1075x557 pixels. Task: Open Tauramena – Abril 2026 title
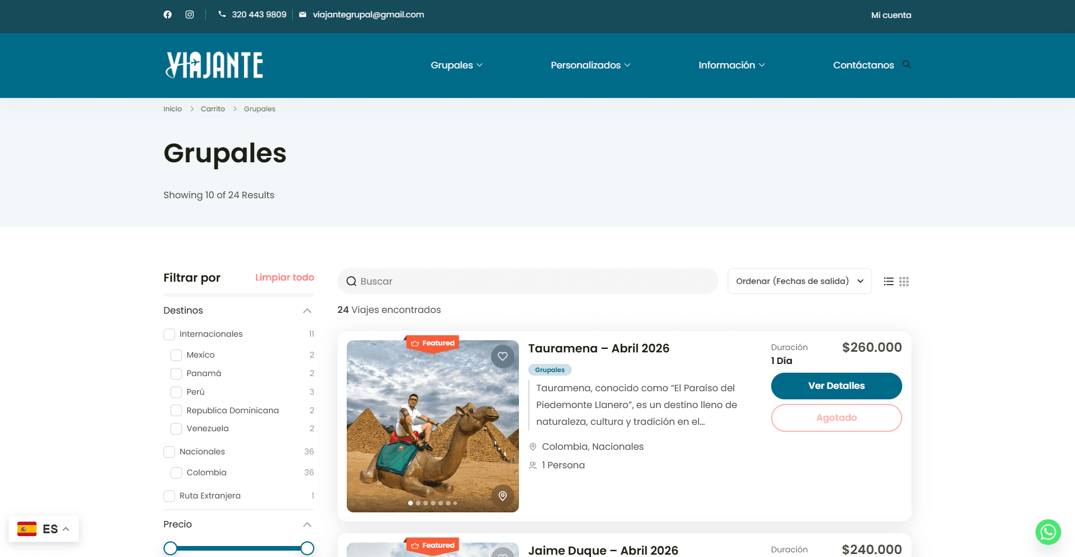(x=598, y=348)
